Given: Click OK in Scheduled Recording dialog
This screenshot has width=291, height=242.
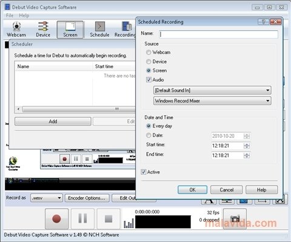Looking at the screenshot, I should (x=192, y=190).
